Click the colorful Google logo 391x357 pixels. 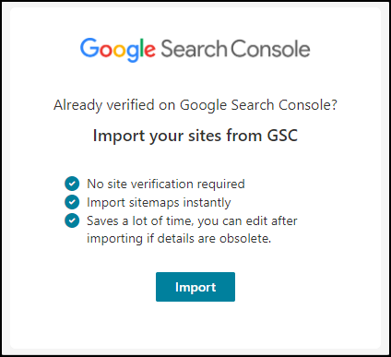[118, 50]
